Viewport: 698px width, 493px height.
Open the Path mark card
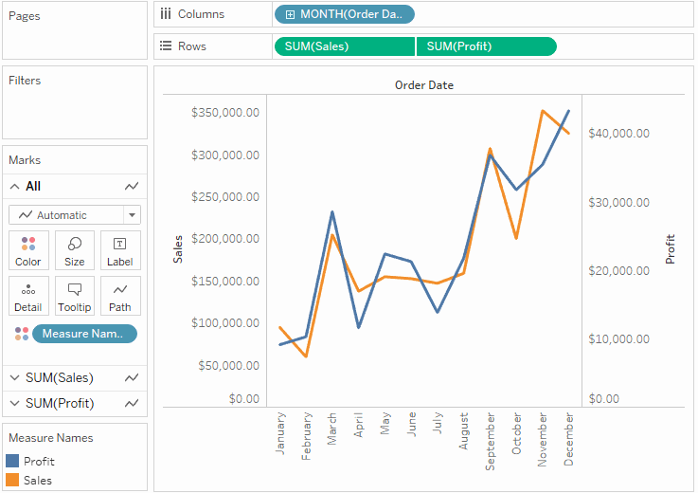pos(120,296)
